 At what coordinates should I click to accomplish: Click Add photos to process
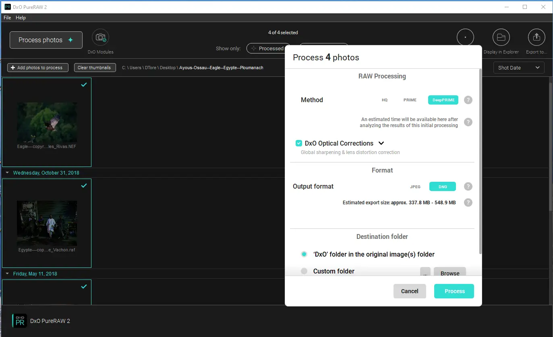coord(38,68)
